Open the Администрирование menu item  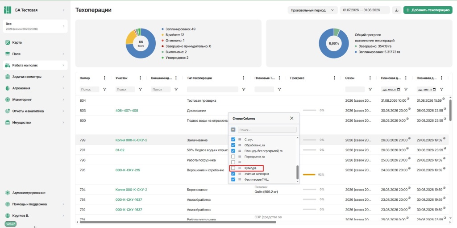coord(35,193)
